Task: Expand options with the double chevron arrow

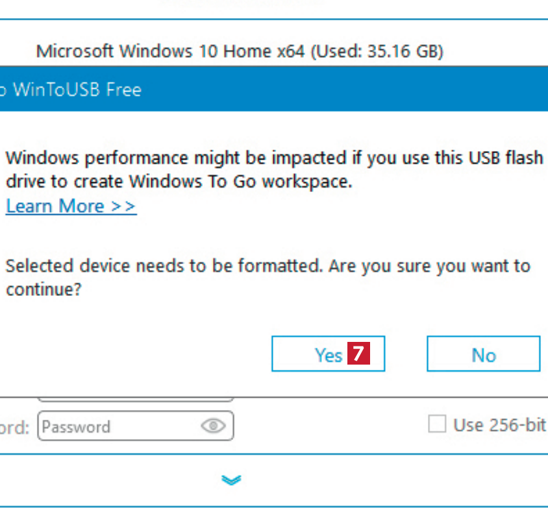Action: pos(230,480)
